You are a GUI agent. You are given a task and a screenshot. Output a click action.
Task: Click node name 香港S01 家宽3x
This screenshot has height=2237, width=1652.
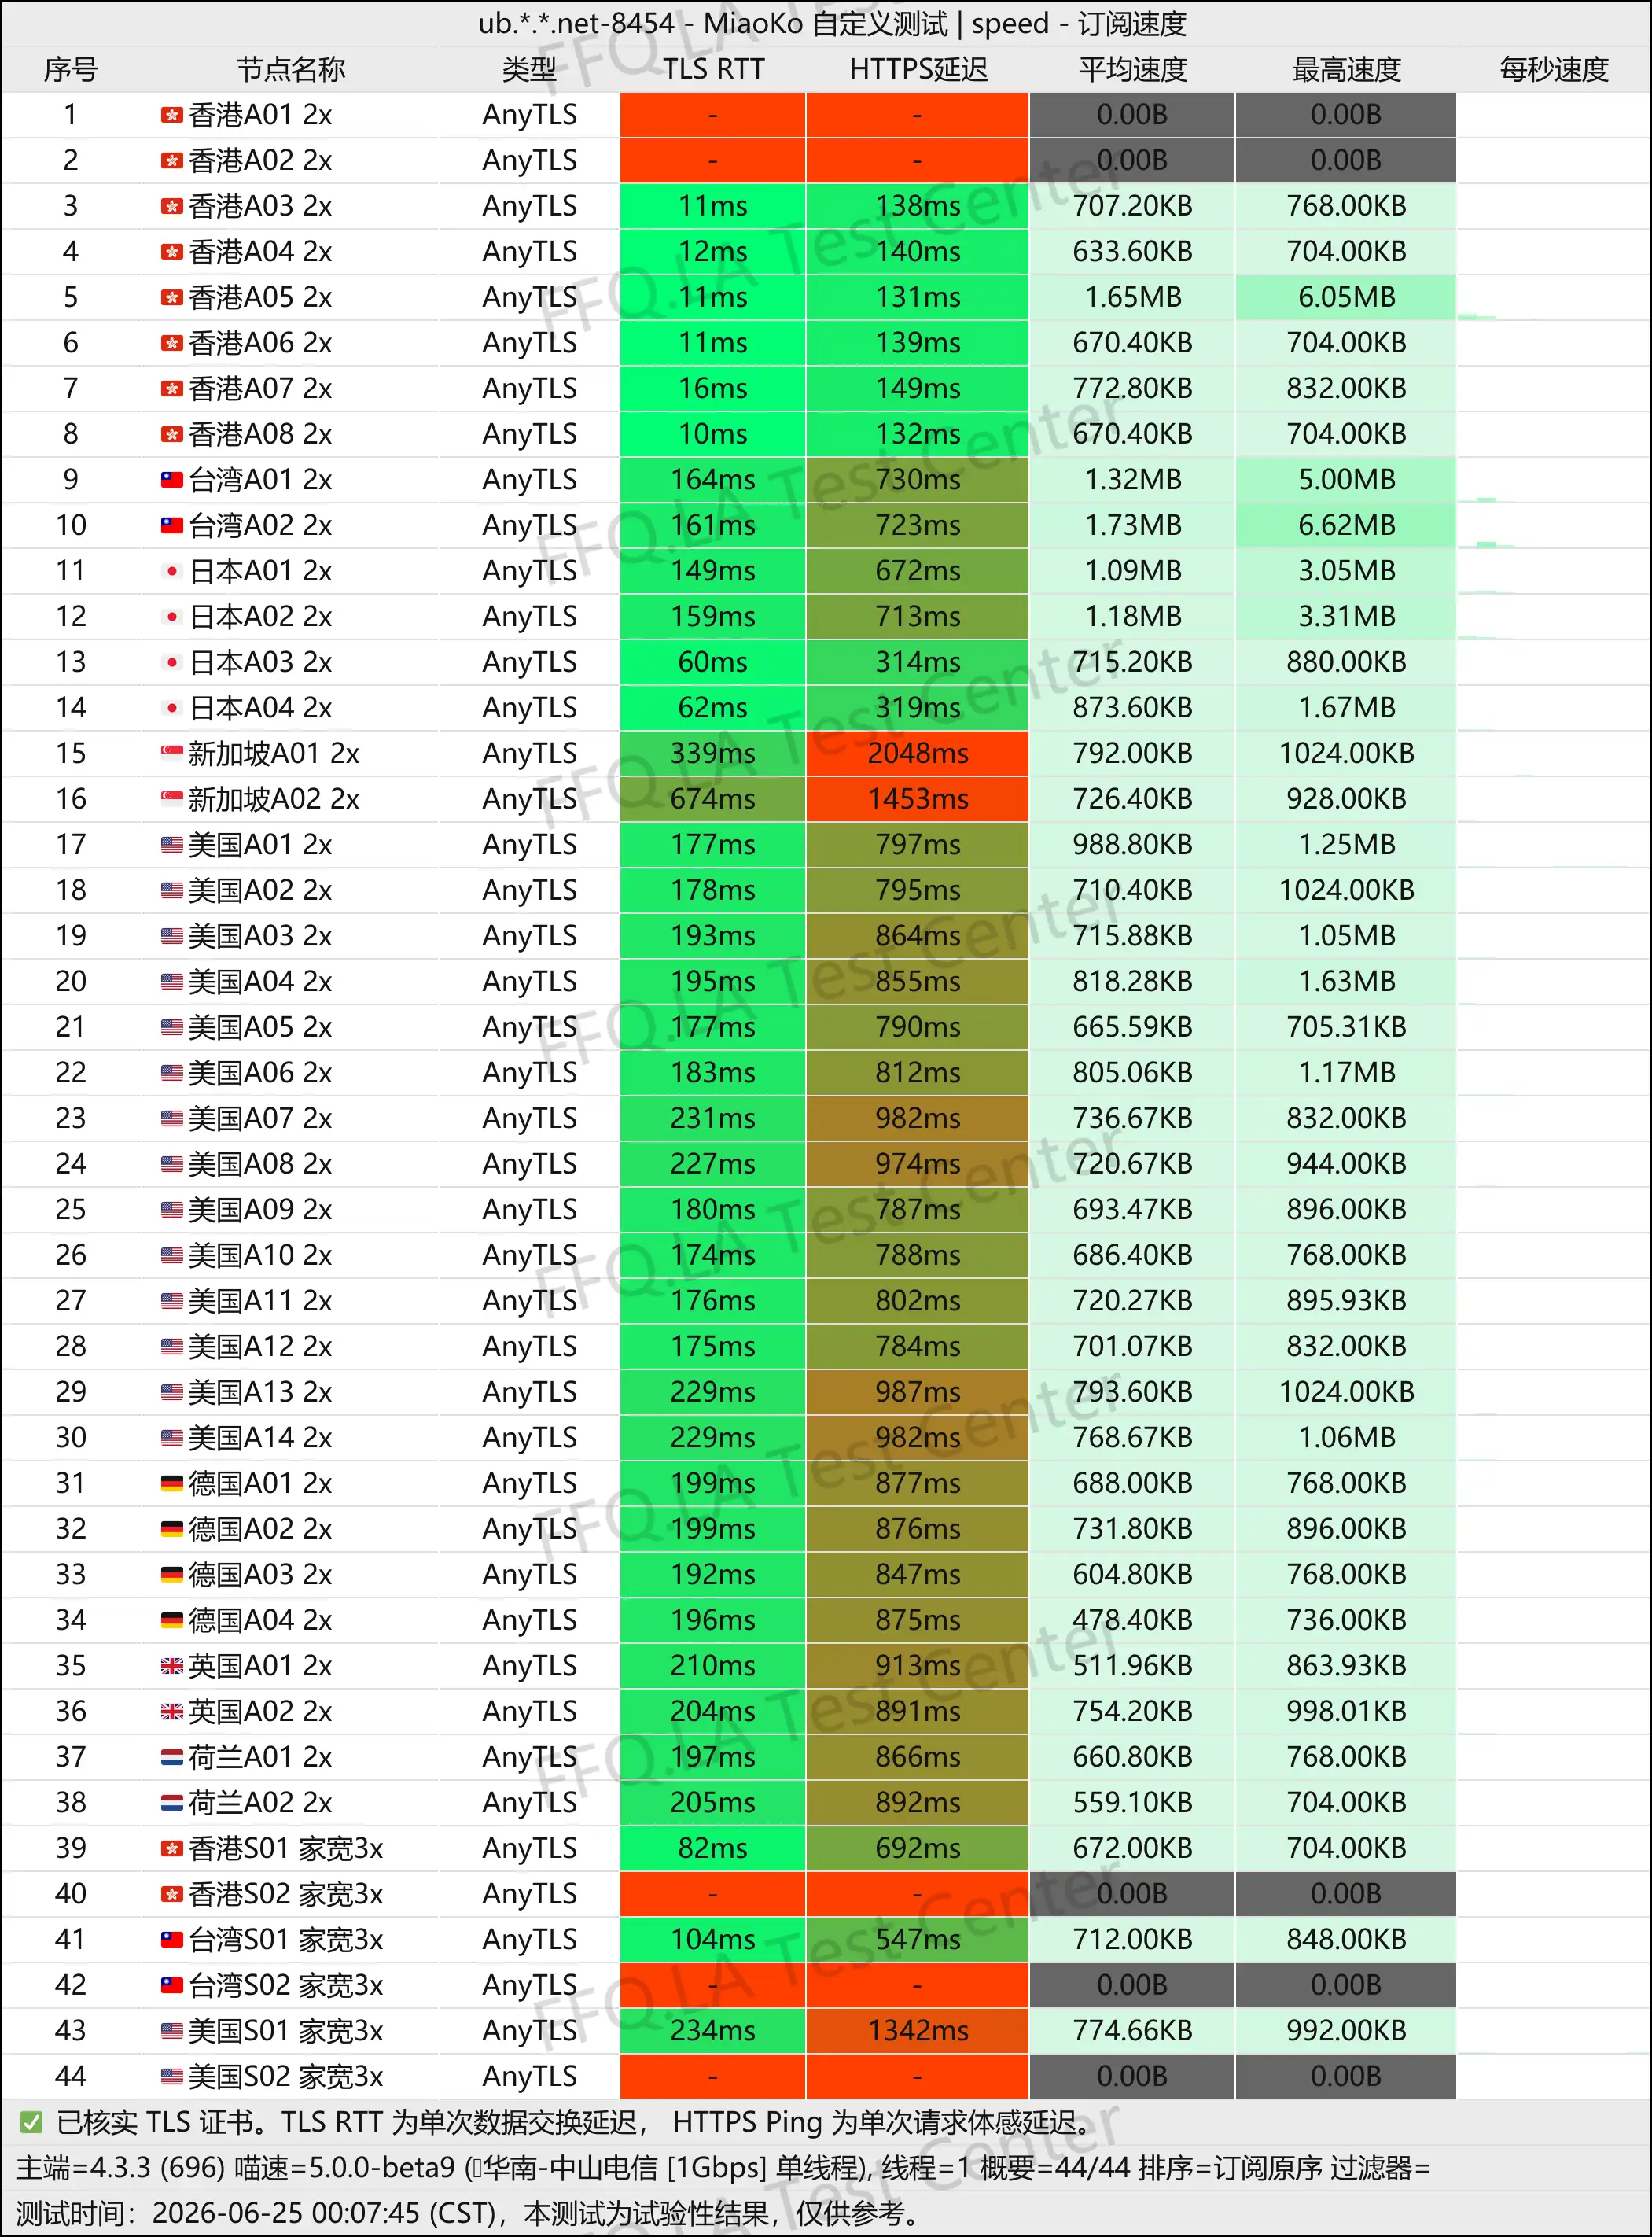coord(286,1848)
